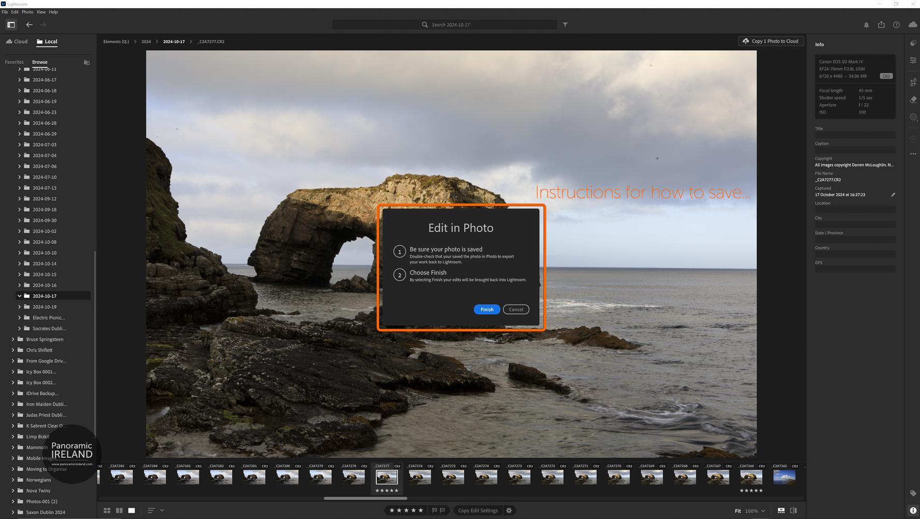Flag photo as a pick

point(434,511)
